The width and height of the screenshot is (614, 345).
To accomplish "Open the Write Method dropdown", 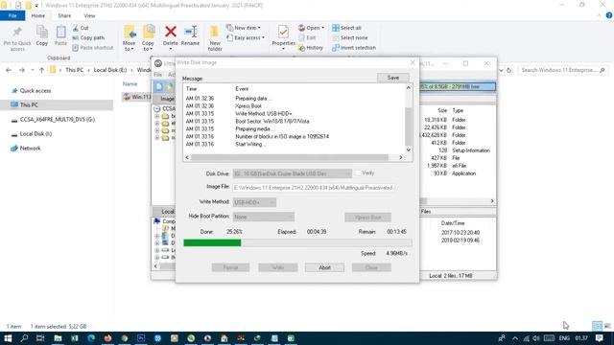I will click(x=254, y=202).
